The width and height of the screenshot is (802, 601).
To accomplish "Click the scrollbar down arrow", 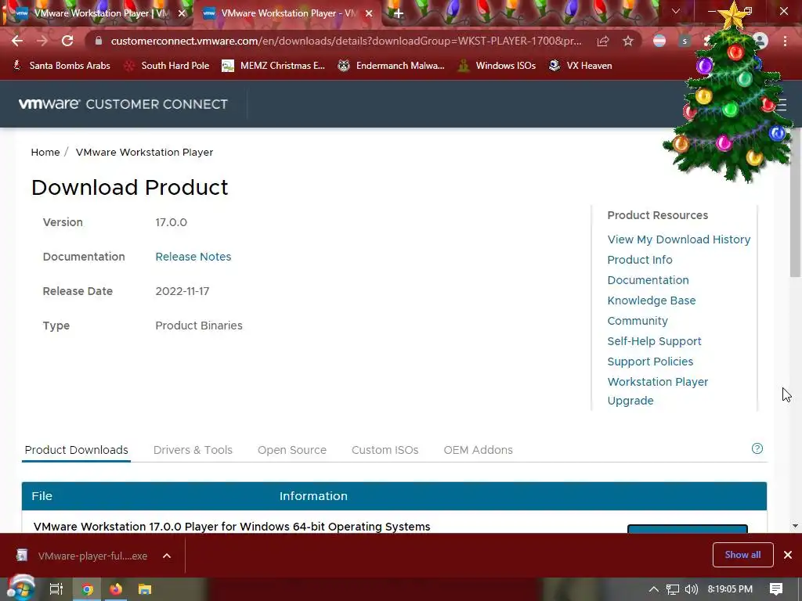I will pos(796,526).
